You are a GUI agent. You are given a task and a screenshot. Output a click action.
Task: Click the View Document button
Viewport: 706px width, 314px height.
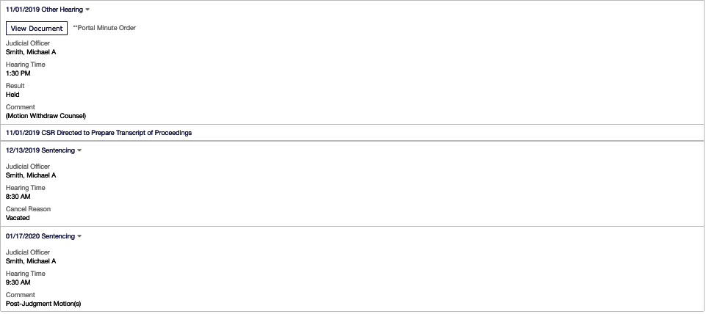pyautogui.click(x=37, y=29)
